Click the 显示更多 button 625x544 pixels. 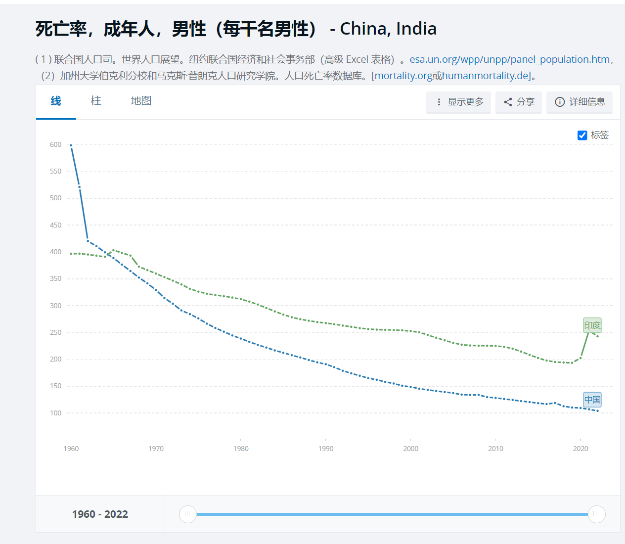(459, 102)
